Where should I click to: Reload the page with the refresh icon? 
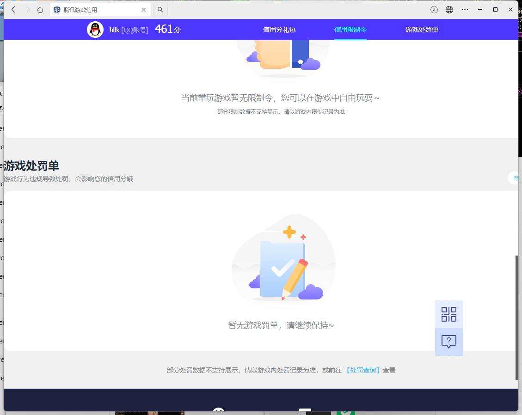[40, 10]
